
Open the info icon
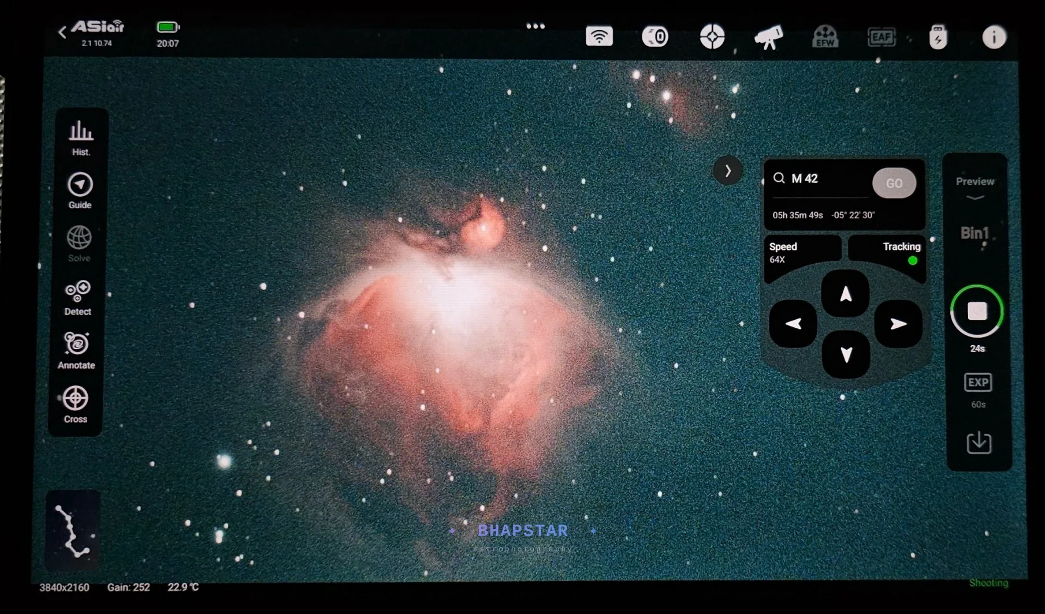[x=994, y=38]
